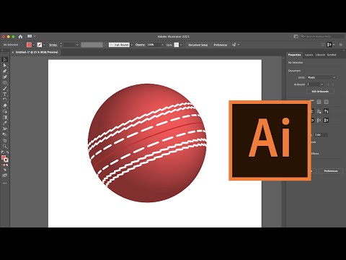Image resolution: width=346 pixels, height=260 pixels.
Task: Select the Paintbrush tool
Action: tap(5, 88)
